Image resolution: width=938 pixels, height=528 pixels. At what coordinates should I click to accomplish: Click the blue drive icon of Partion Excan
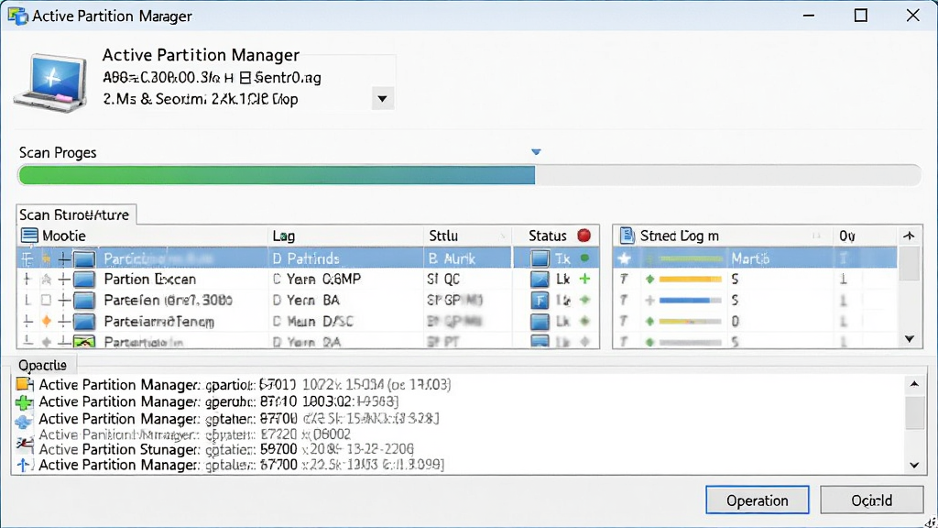pyautogui.click(x=83, y=280)
